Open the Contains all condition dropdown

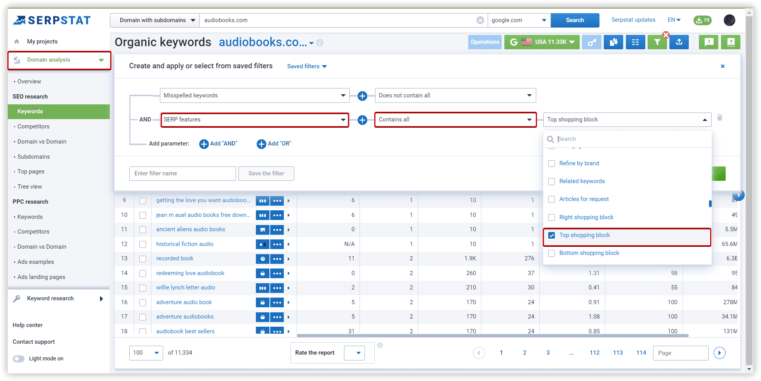[x=455, y=119]
